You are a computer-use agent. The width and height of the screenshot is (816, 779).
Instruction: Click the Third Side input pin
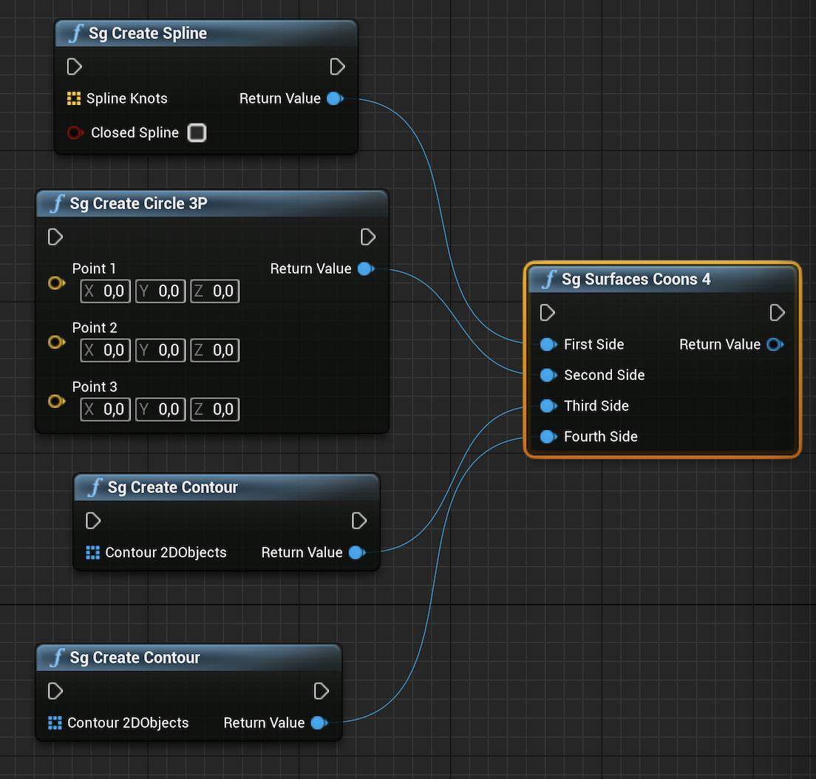tap(548, 406)
